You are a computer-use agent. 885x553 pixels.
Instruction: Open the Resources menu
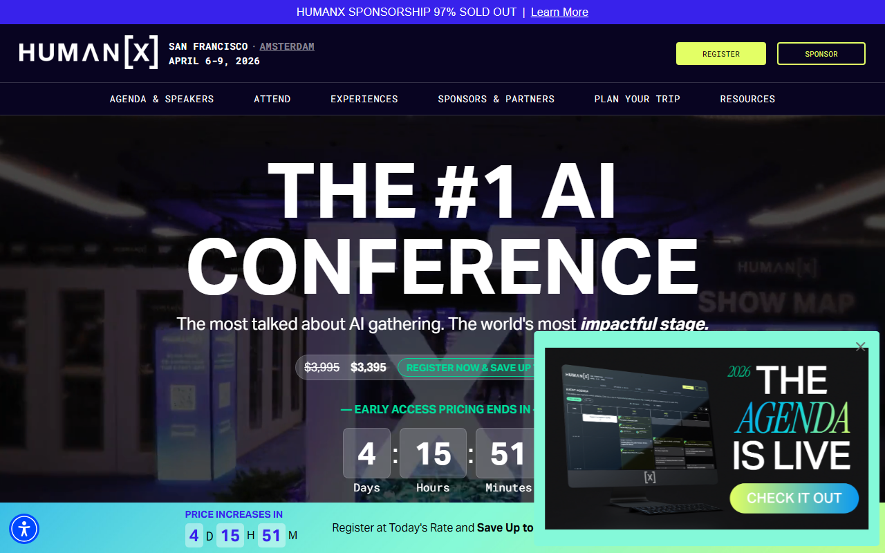(x=747, y=99)
